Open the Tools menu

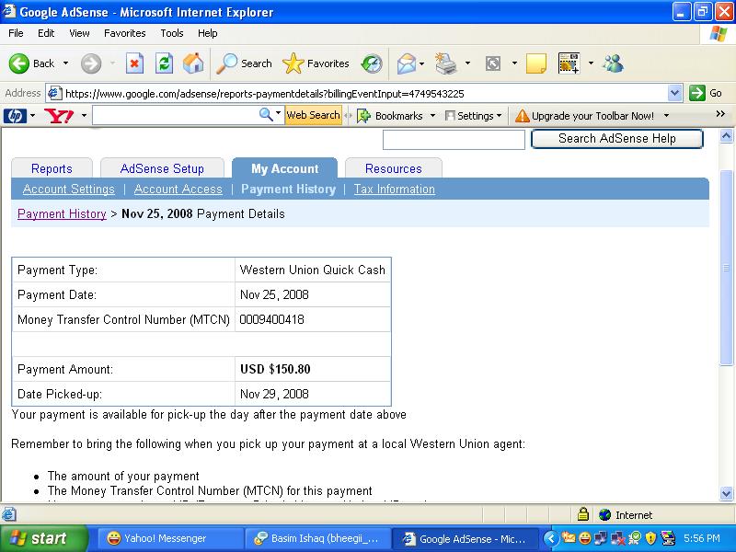(172, 33)
